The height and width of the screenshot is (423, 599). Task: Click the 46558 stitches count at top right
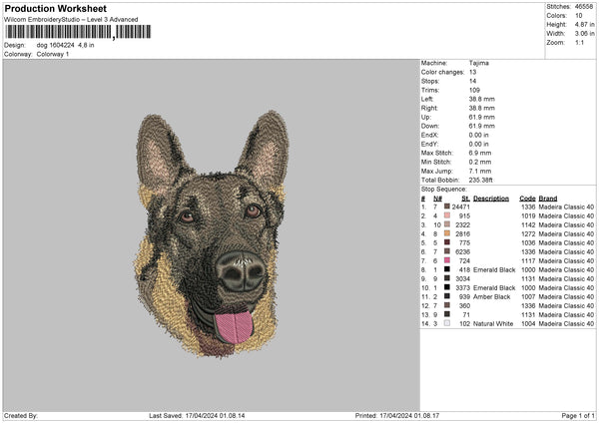[585, 7]
